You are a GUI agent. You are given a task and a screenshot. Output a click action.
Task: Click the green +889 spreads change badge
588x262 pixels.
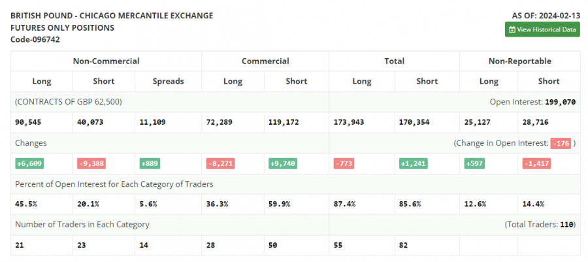coord(149,163)
